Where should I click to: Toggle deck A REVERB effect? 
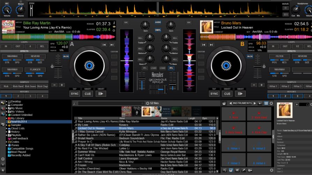pos(35,56)
